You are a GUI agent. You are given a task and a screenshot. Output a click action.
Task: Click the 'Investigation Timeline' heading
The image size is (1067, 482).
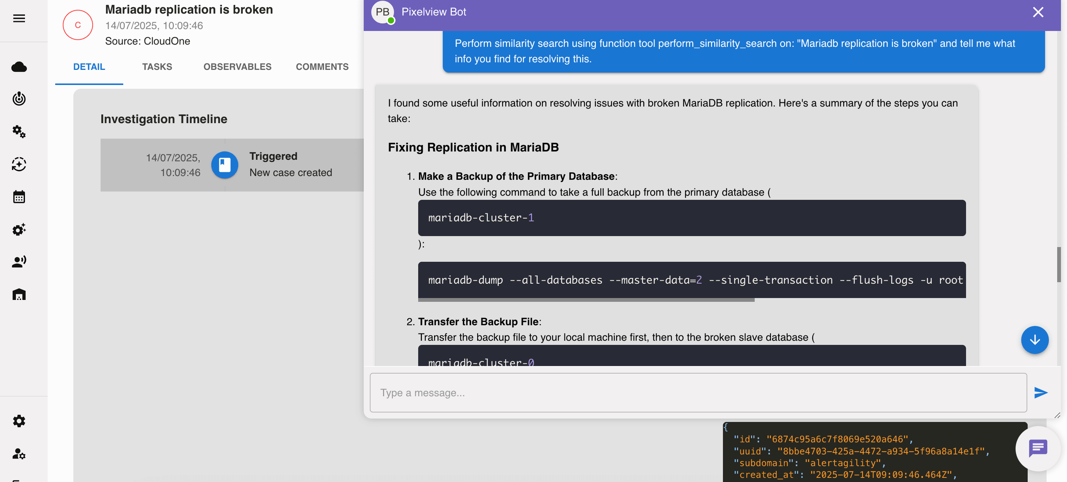(x=164, y=119)
